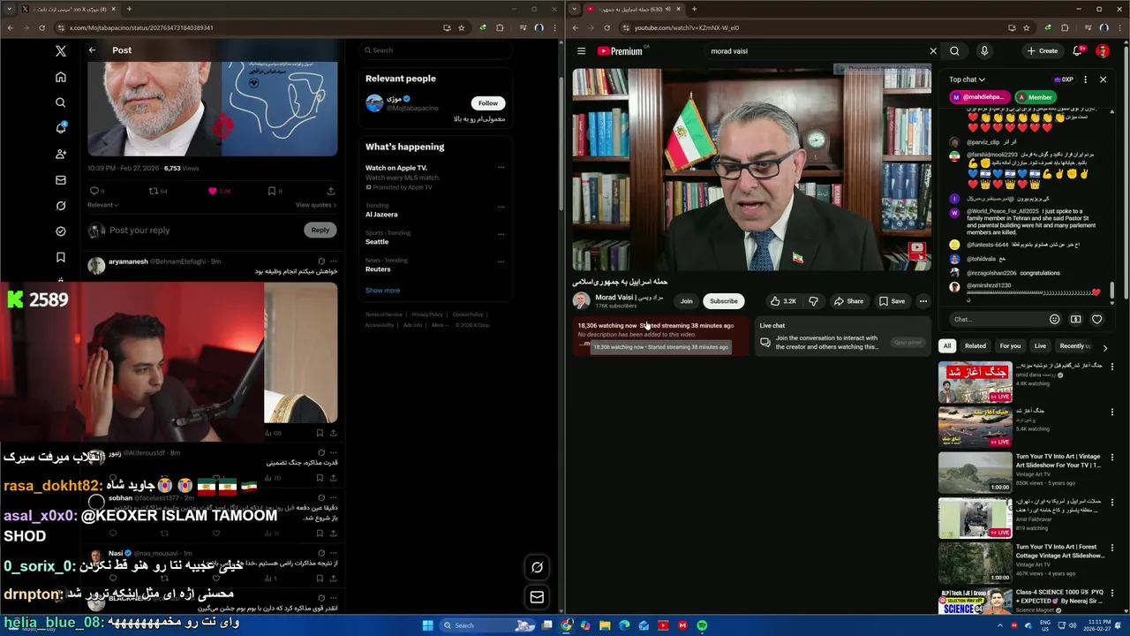Open options for Reuters trend
Screen dimensions: 1130x636
501,264
